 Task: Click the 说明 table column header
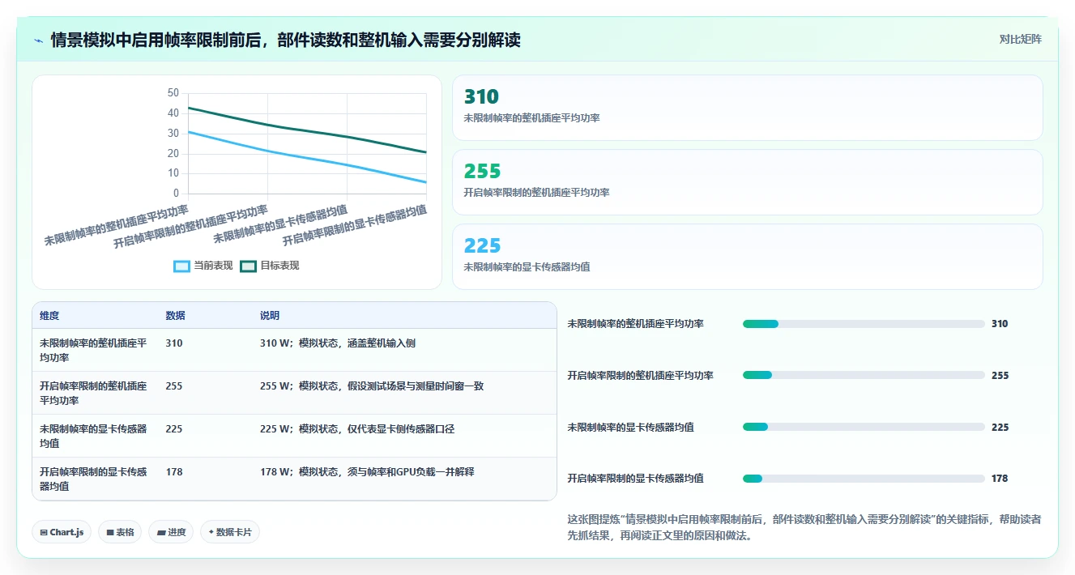(270, 316)
